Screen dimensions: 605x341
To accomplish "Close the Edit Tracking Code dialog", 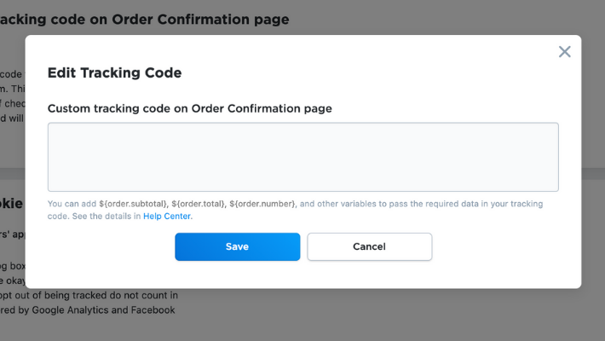I will pyautogui.click(x=564, y=52).
